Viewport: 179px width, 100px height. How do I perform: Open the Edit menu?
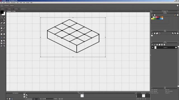pos(4,2)
